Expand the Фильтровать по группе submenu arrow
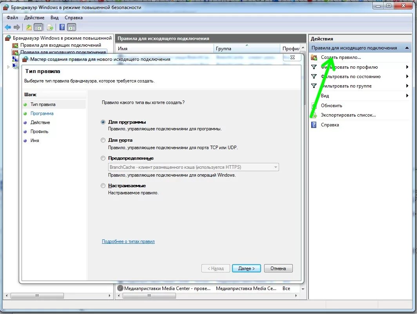Viewport: 417px width, 314px height. point(407,86)
